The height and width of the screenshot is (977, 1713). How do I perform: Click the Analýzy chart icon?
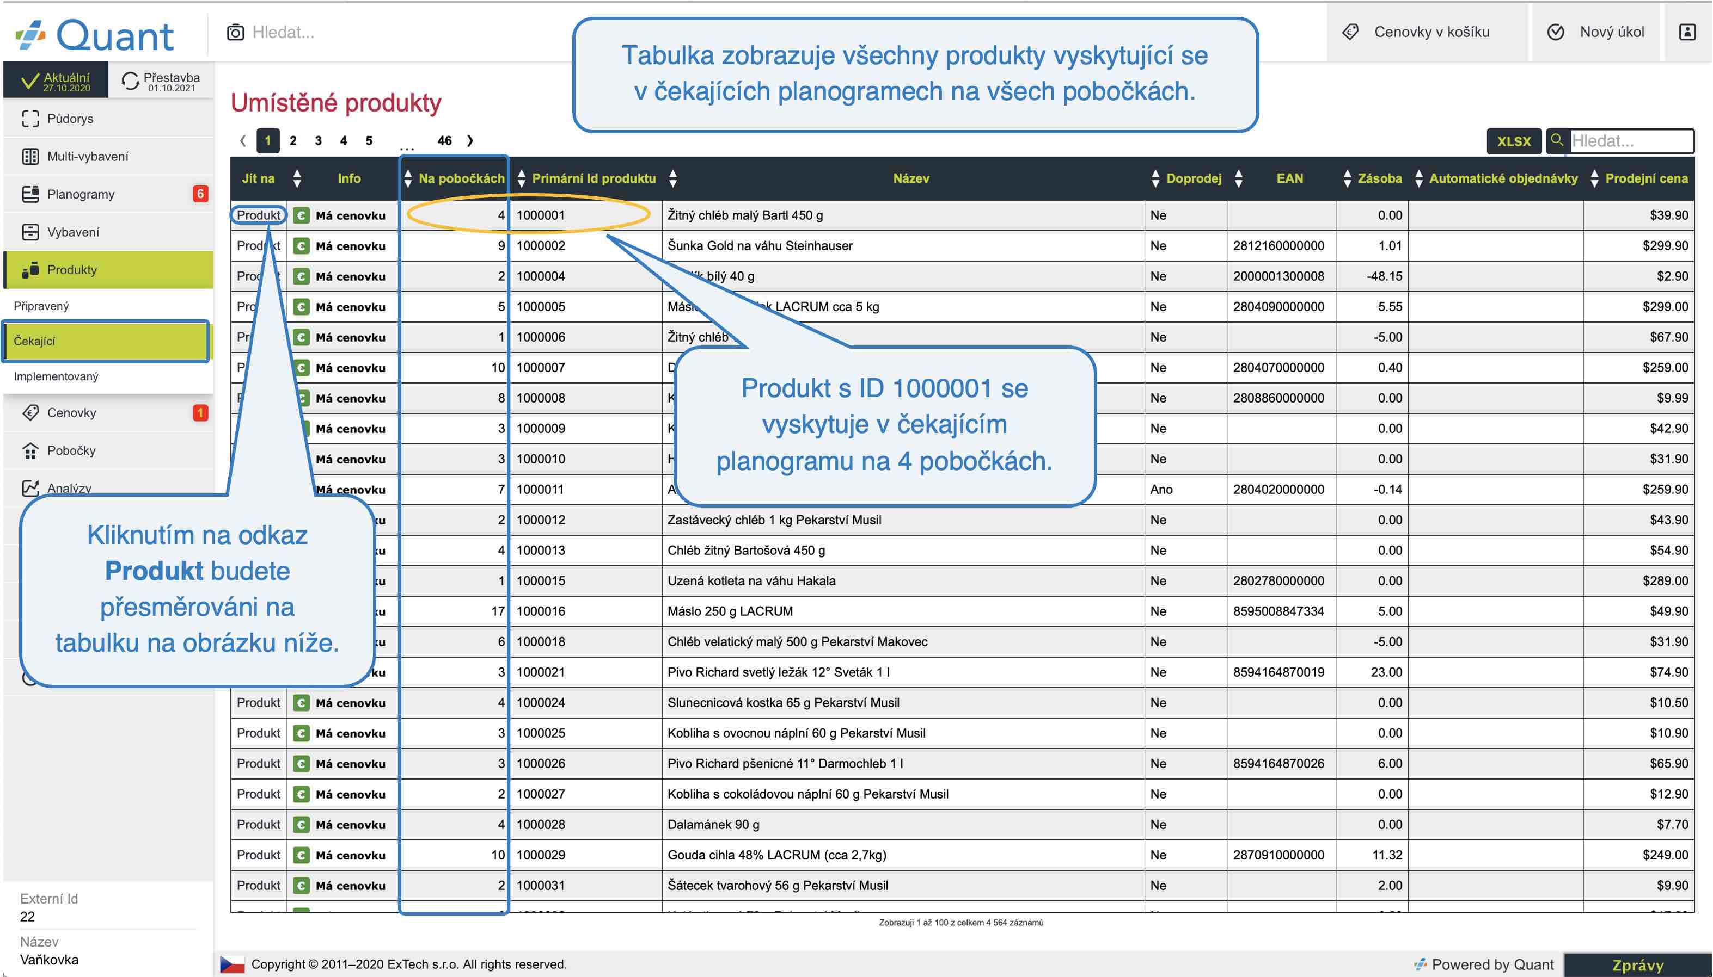pyautogui.click(x=30, y=488)
